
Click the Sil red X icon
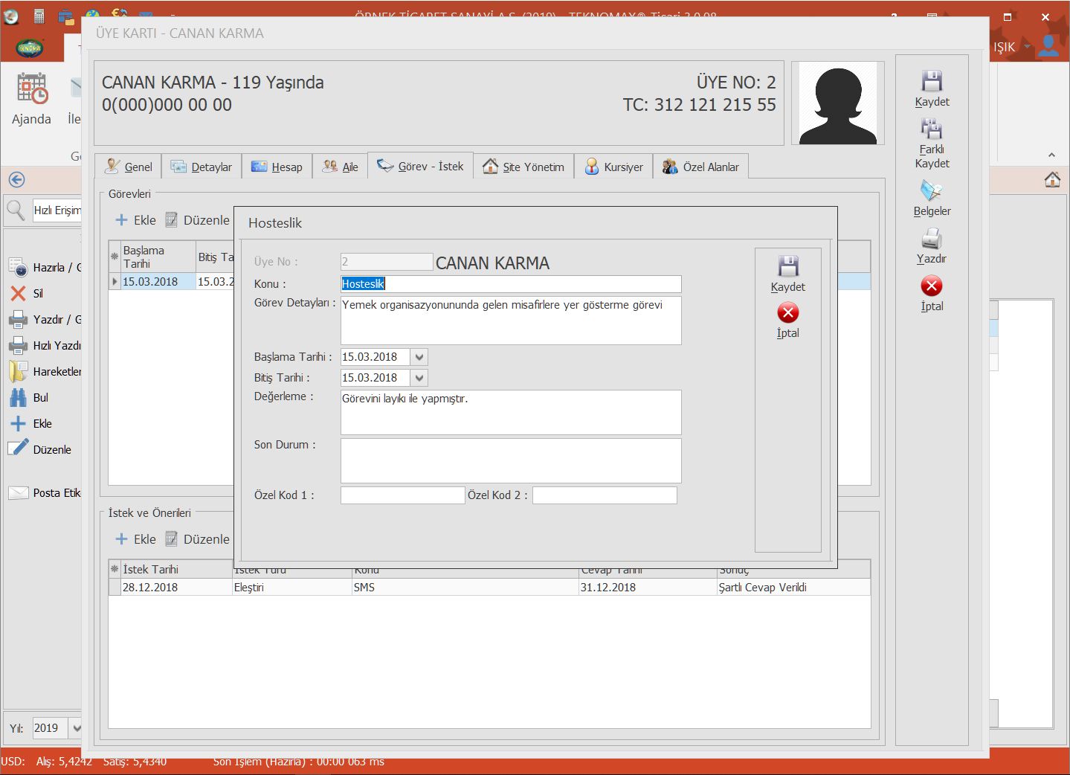[x=19, y=294]
